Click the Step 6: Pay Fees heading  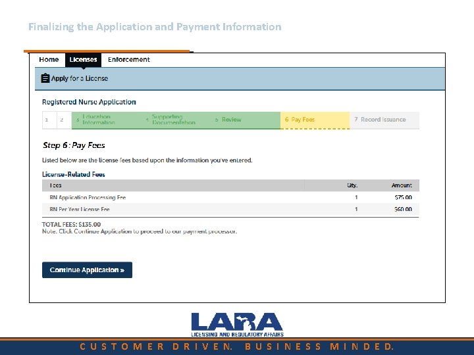tap(74, 145)
